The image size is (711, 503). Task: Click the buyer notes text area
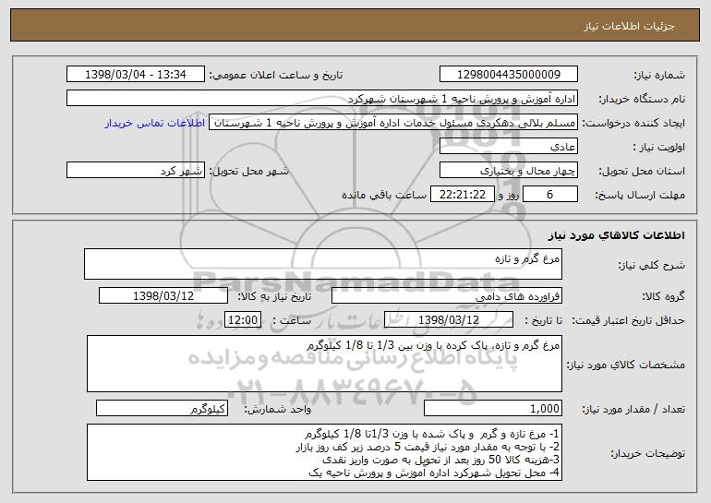pos(324,452)
